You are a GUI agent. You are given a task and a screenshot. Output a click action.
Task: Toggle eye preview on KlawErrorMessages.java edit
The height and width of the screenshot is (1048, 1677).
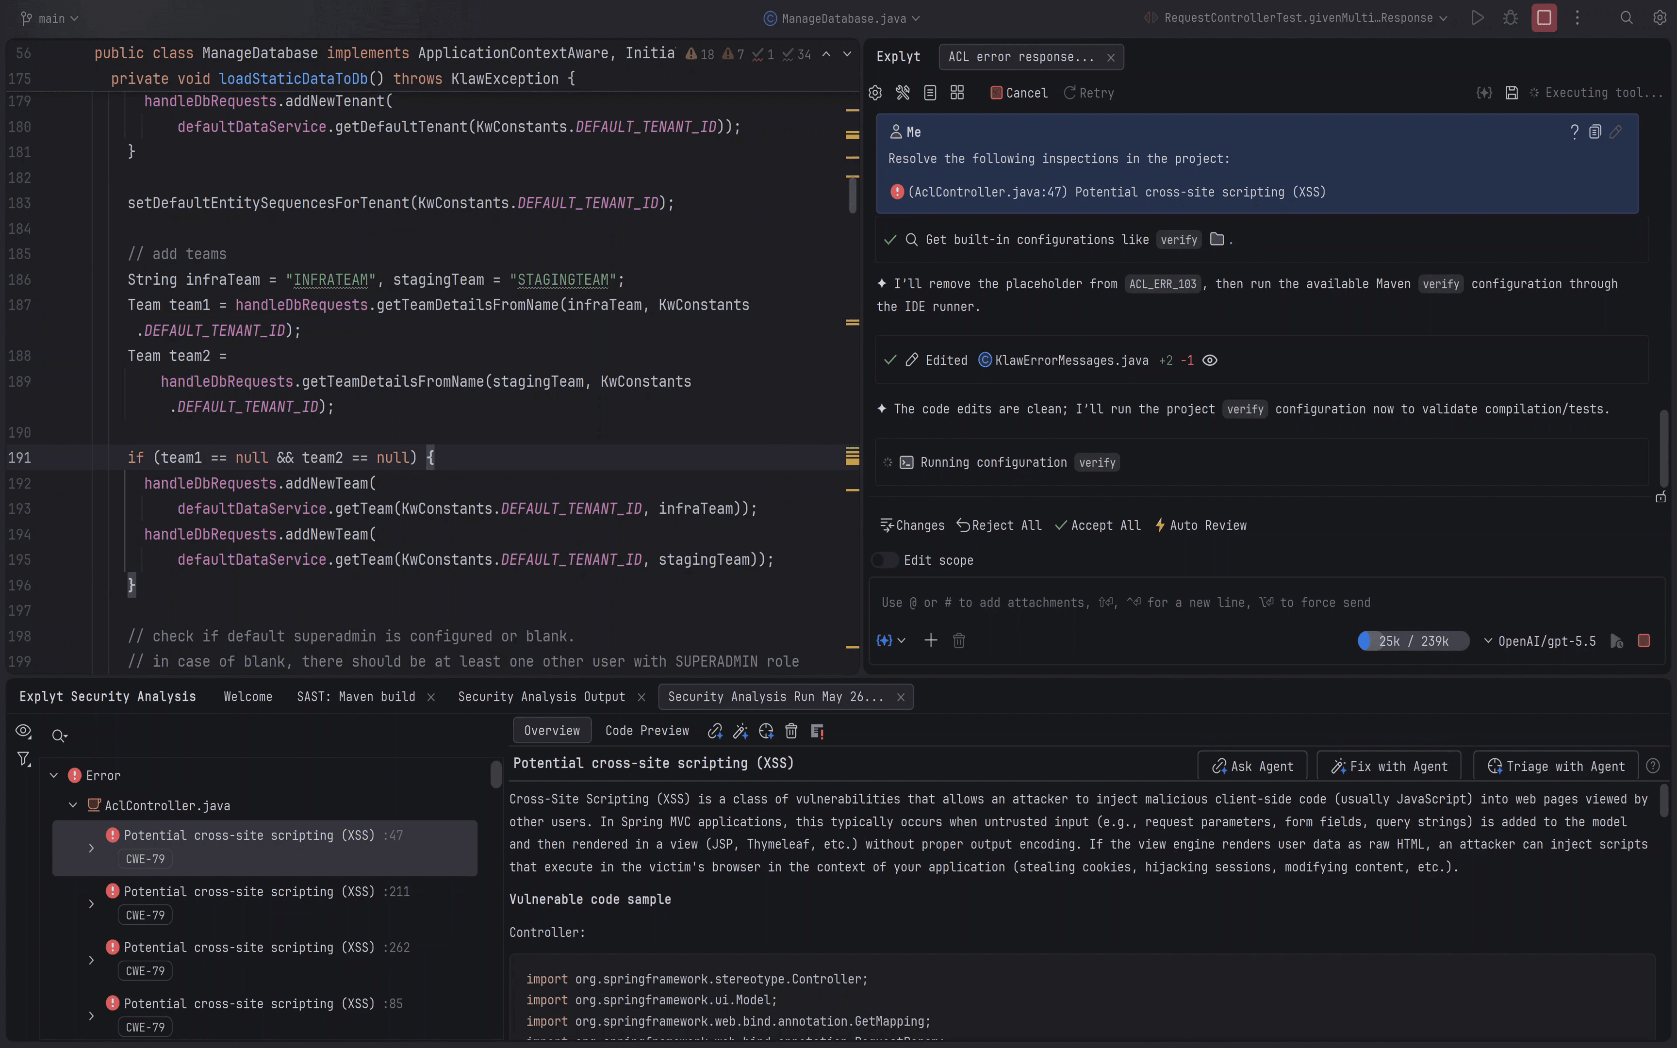point(1209,360)
